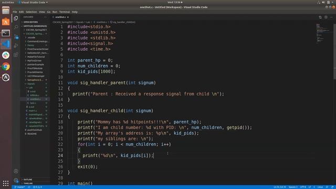The image size is (336, 189).
Task: Open the Extensions view
Action: pyautogui.click(x=16, y=55)
